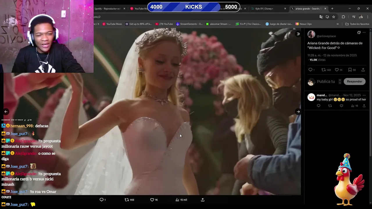Click the translate page icon
Viewport: 372px width, 209px height.
(x=321, y=17)
